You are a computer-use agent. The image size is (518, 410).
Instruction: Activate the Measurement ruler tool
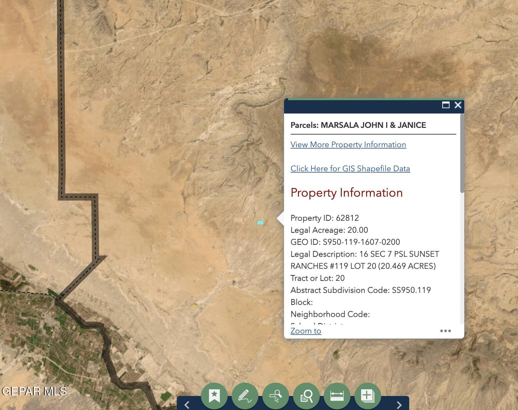pyautogui.click(x=337, y=396)
